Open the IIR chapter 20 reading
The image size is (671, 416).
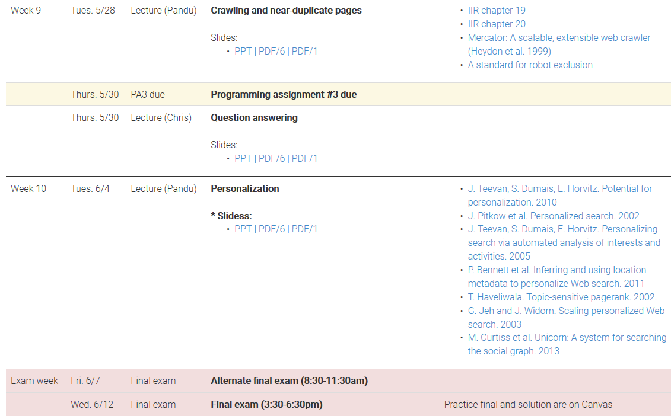click(497, 24)
